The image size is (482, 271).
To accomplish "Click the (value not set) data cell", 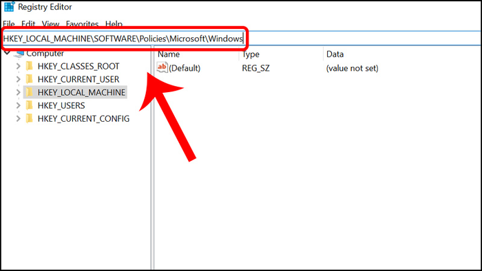I will (352, 68).
